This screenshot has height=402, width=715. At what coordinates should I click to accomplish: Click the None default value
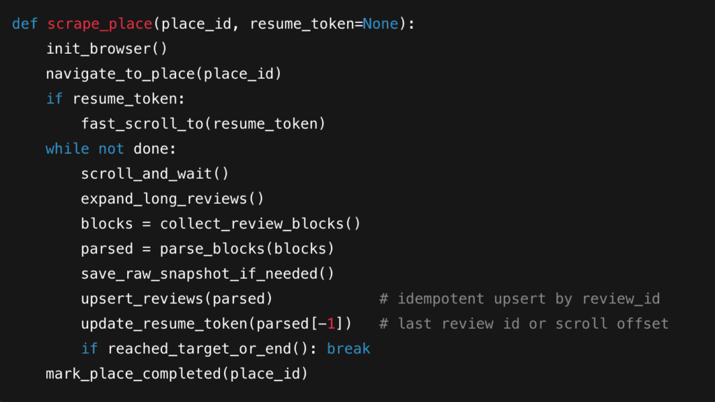point(381,24)
